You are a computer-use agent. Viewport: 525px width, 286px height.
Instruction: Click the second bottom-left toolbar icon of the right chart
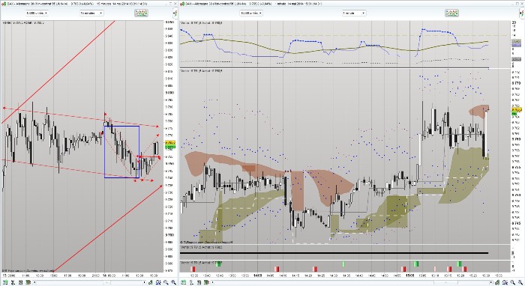click(x=191, y=282)
